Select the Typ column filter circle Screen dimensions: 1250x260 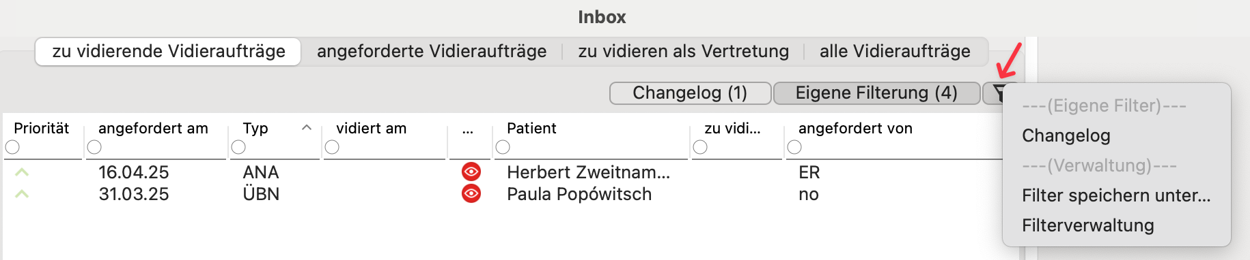click(238, 147)
